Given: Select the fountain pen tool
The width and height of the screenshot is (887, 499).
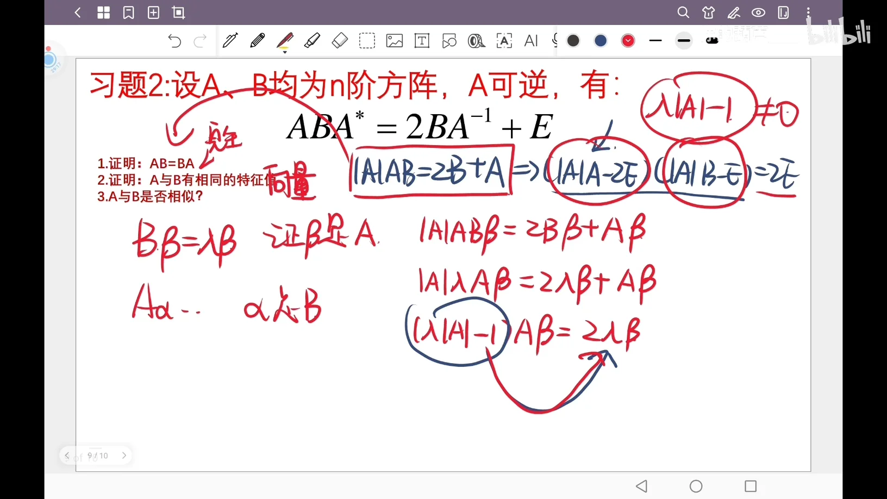Looking at the screenshot, I should pyautogui.click(x=230, y=41).
